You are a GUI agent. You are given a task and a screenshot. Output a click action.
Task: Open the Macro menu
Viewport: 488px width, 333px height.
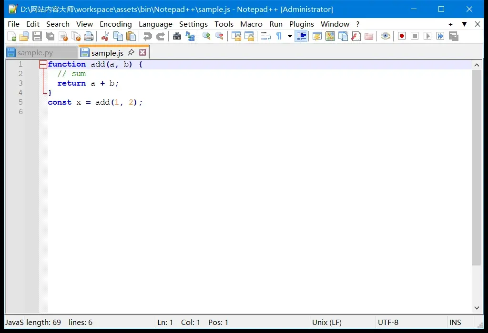251,24
